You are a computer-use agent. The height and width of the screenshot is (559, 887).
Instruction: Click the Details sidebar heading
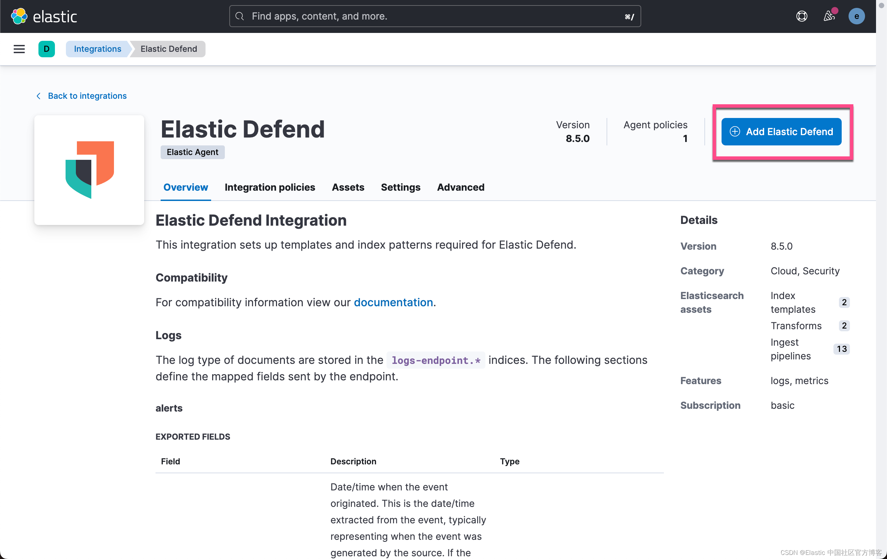[699, 220]
